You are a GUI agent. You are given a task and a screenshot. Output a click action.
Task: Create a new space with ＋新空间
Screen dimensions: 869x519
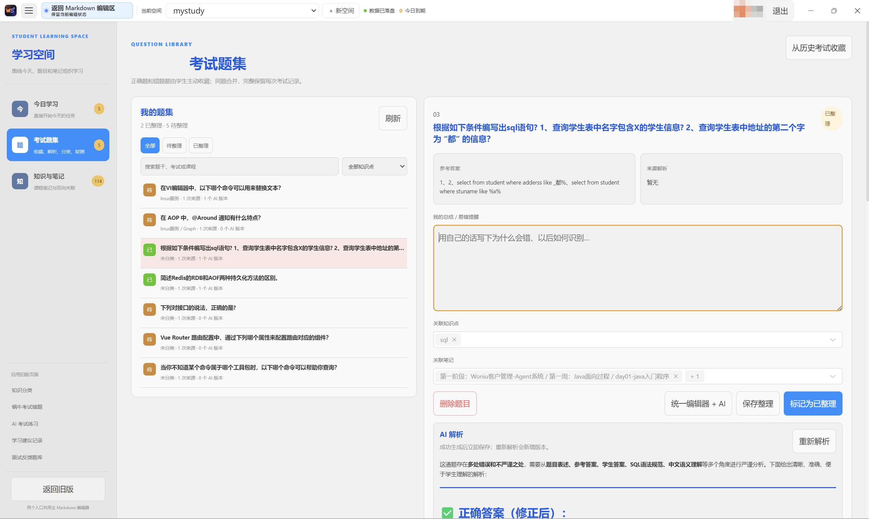tap(341, 11)
